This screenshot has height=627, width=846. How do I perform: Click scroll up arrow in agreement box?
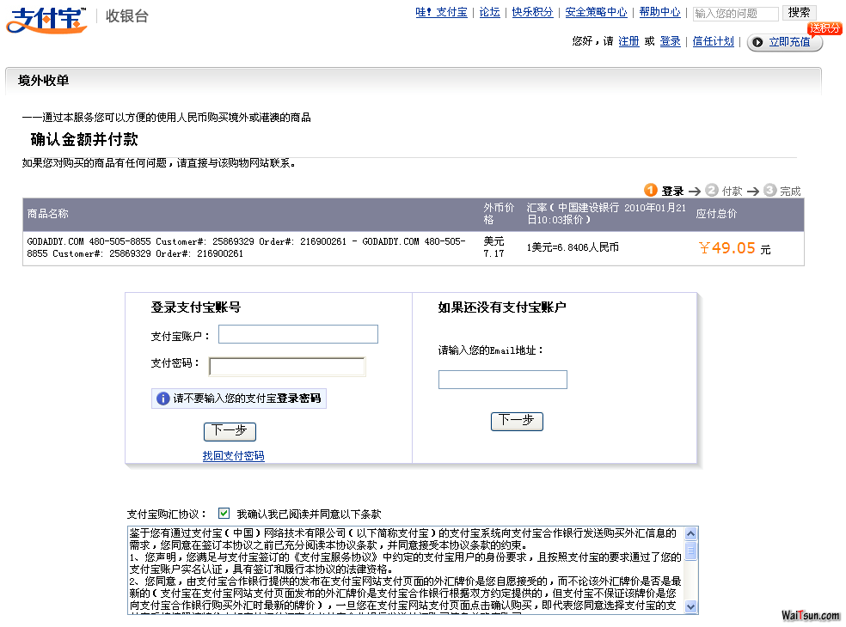click(x=691, y=533)
